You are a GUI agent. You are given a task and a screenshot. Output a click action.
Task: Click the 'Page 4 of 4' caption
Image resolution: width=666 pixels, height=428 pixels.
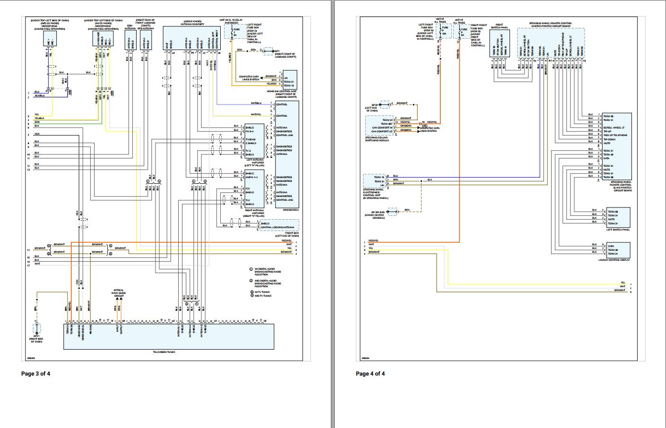(x=370, y=374)
